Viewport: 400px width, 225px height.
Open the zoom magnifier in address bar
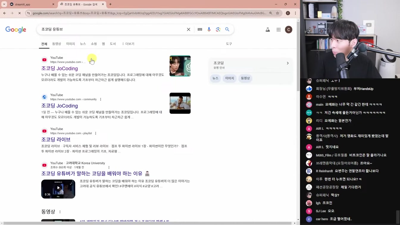pyautogui.click(x=271, y=13)
